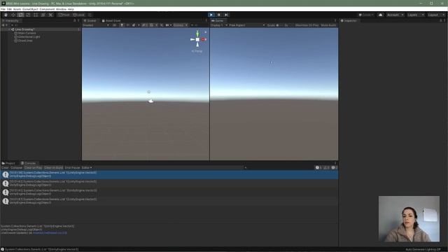Viewport: 448px width, 252px height.
Task: Open the Free Aspect dropdown
Action: click(x=247, y=25)
